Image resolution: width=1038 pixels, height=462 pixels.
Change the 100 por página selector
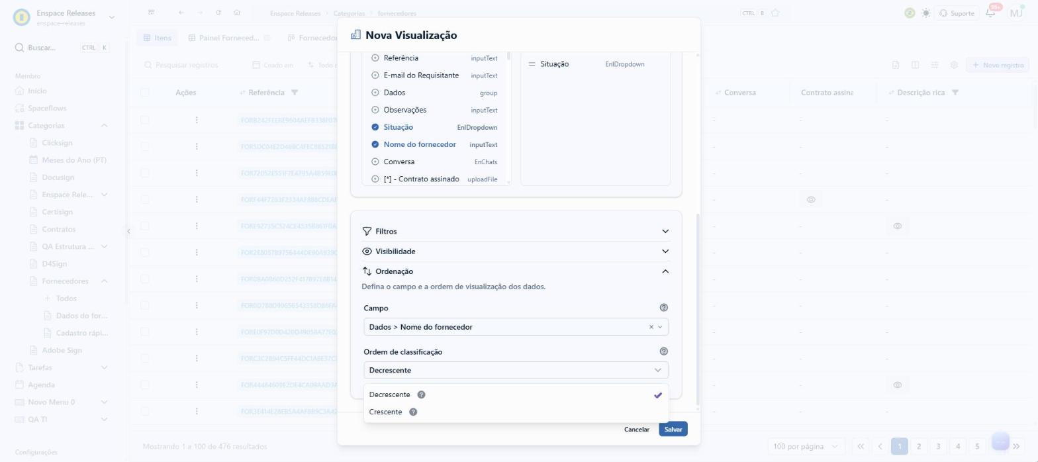(806, 446)
